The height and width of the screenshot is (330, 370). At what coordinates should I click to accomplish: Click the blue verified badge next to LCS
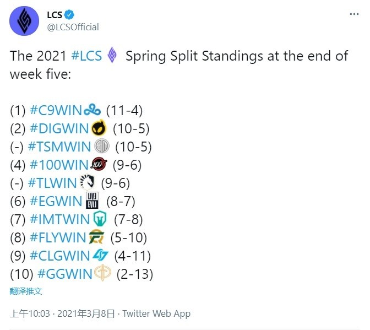tap(69, 15)
